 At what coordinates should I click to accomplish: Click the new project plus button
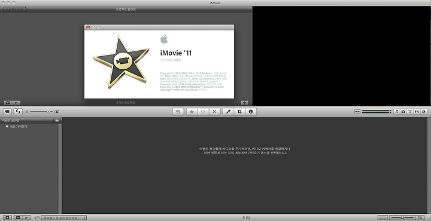(x=245, y=103)
